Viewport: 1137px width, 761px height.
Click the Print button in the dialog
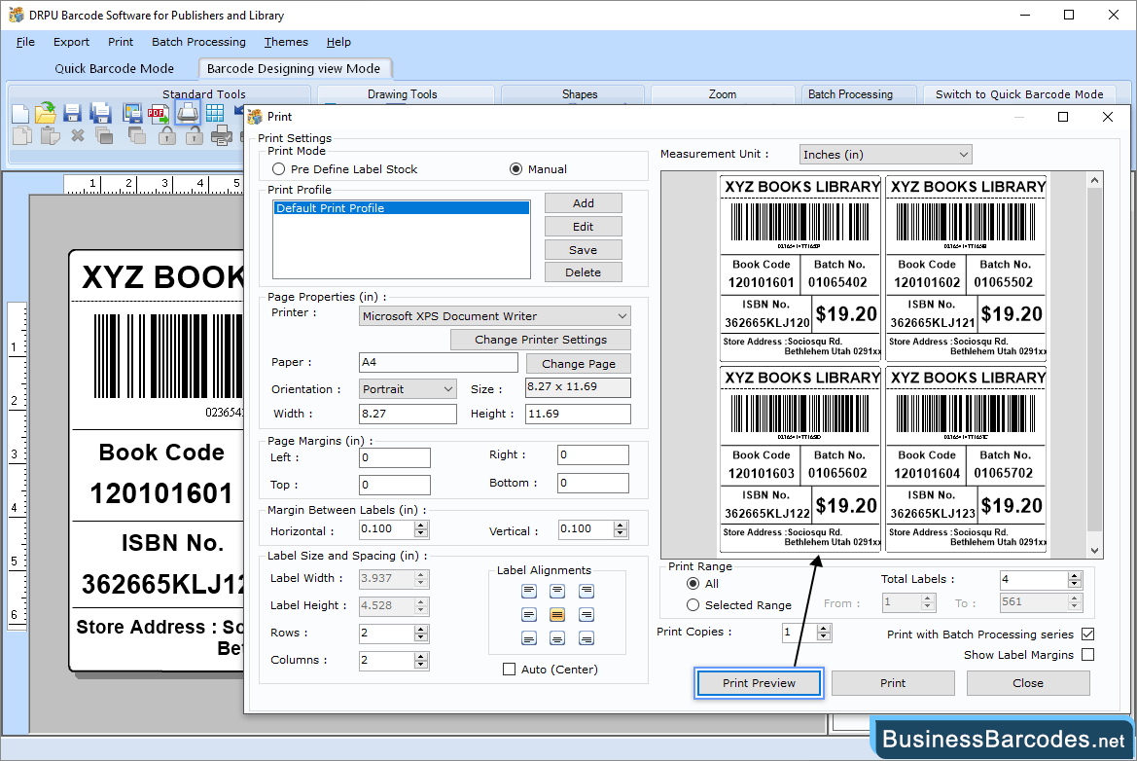point(893,682)
